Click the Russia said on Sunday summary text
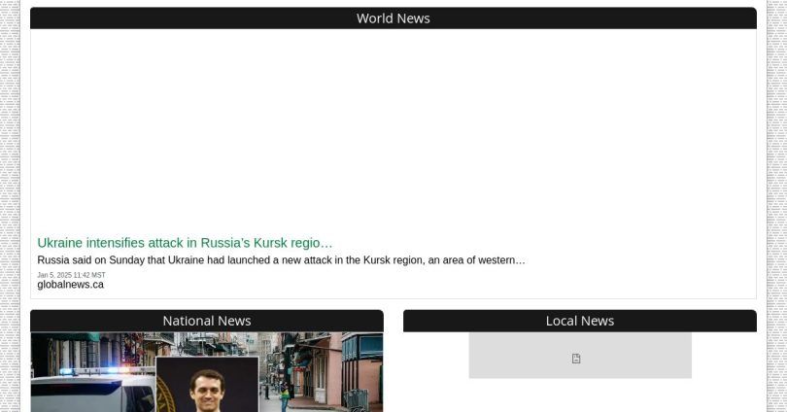This screenshot has width=787, height=412. coord(281,260)
